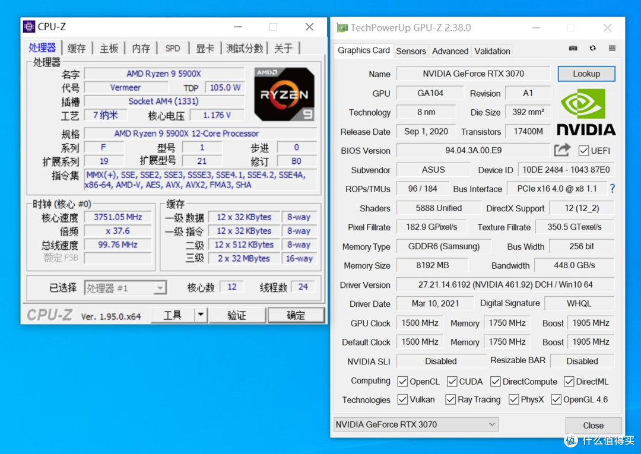The height and width of the screenshot is (454, 641).
Task: Toggle the UEFI checkbox
Action: pos(583,151)
